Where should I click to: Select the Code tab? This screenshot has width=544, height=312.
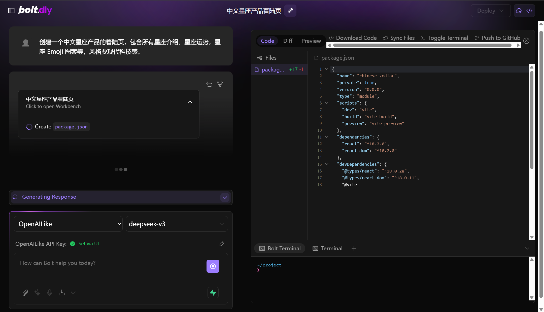point(267,41)
